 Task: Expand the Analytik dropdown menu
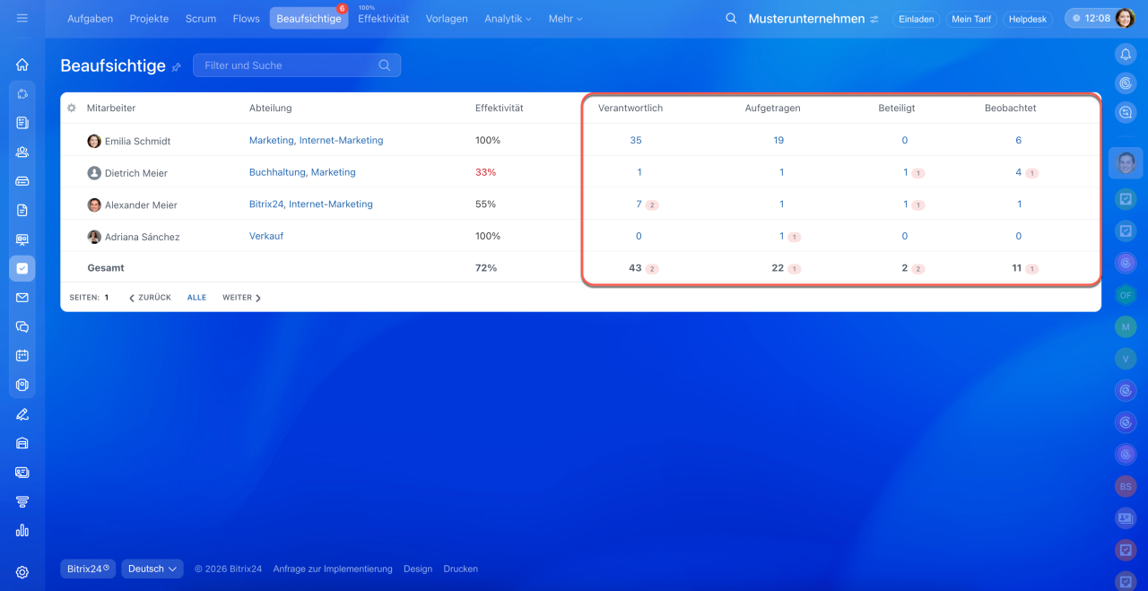coord(508,19)
